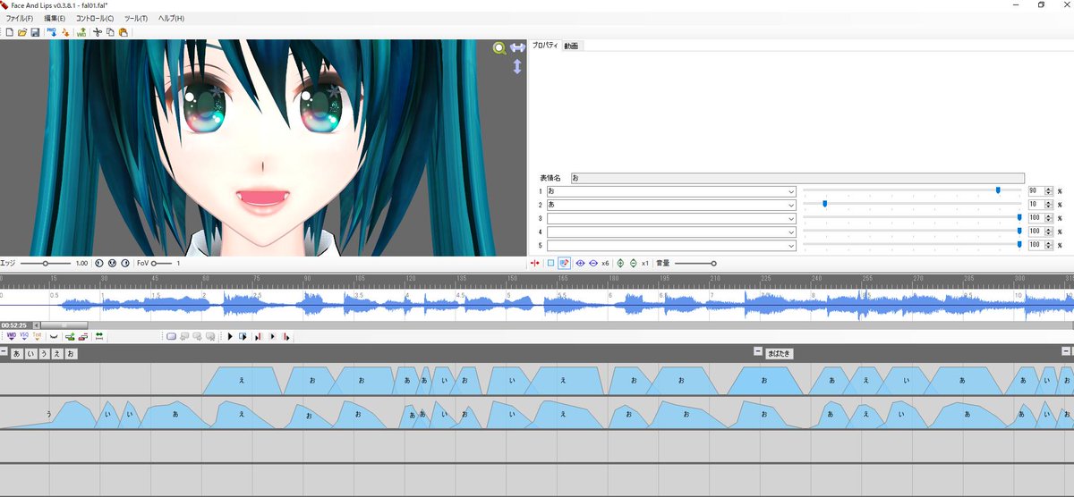Switch to the 動画 tab
The height and width of the screenshot is (497, 1074).
(571, 46)
